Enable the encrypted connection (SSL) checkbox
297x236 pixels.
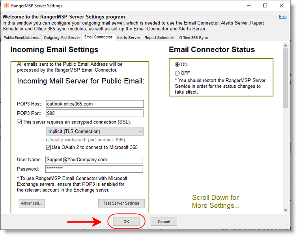pyautogui.click(x=19, y=122)
